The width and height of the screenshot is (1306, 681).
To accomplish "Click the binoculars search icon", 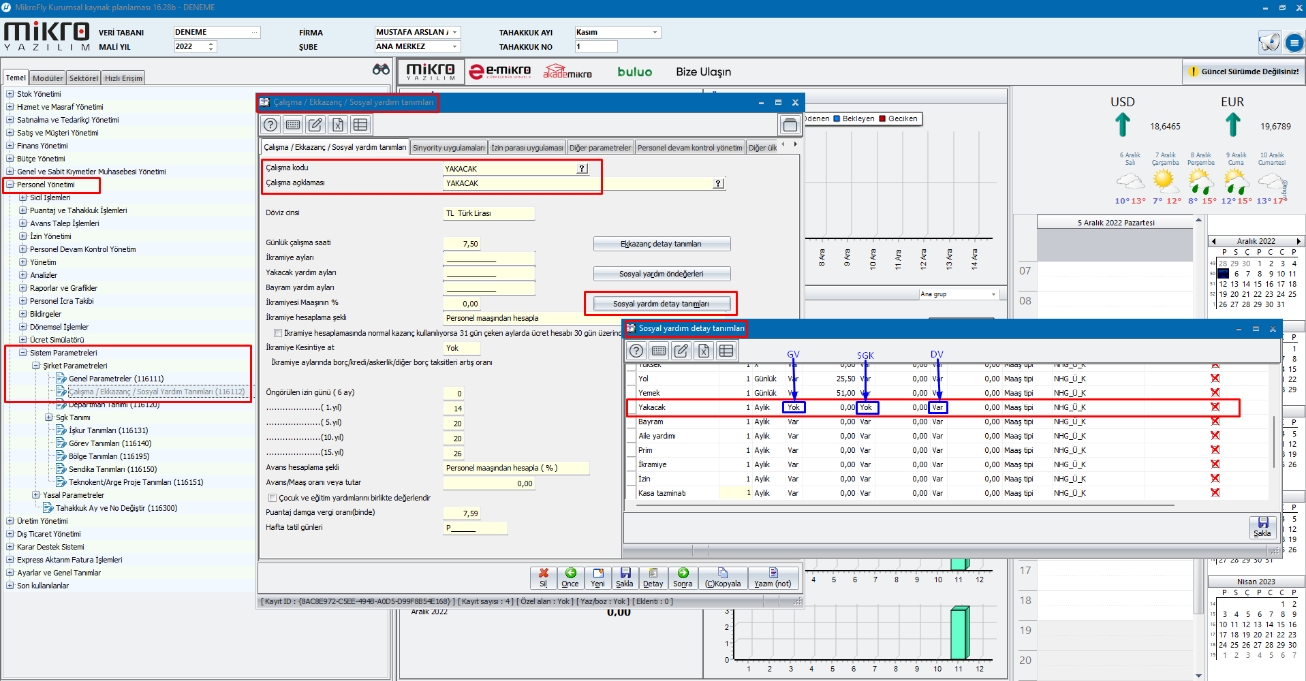I will coord(381,69).
